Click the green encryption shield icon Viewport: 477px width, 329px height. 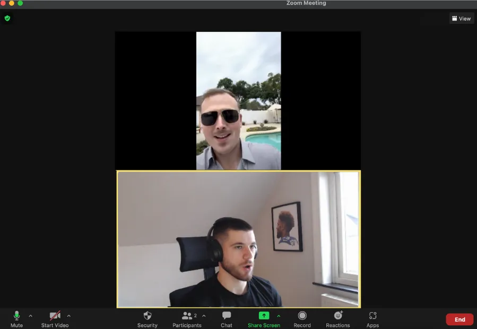point(7,18)
